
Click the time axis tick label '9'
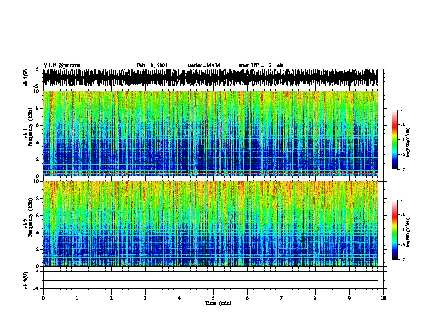pos(349,298)
